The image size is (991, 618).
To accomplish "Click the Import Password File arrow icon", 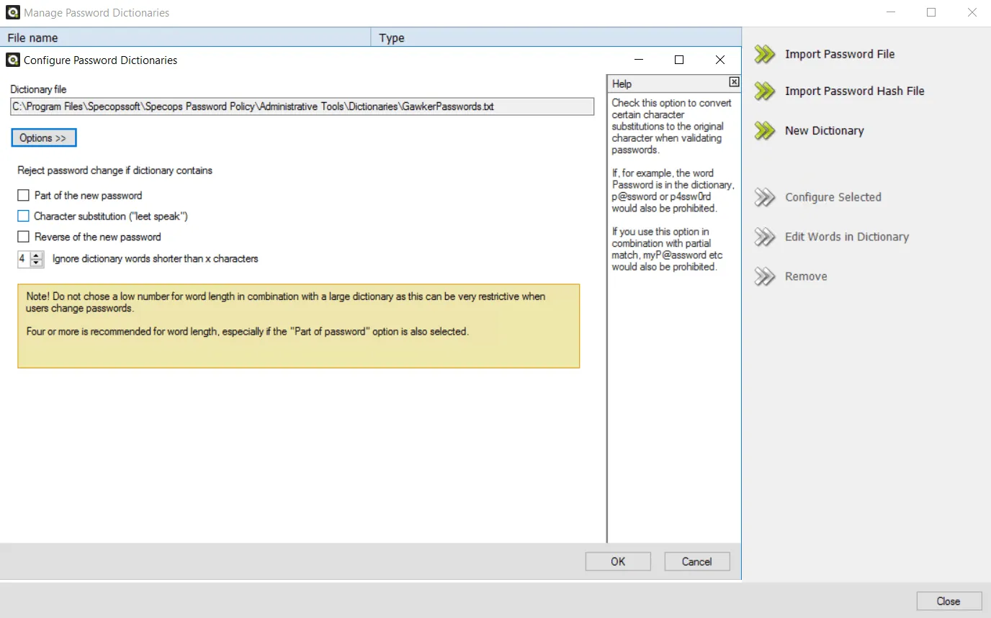I will tap(764, 54).
